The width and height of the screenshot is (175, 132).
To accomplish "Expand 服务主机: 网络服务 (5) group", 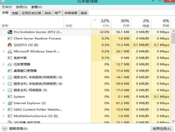I will 4,90.
